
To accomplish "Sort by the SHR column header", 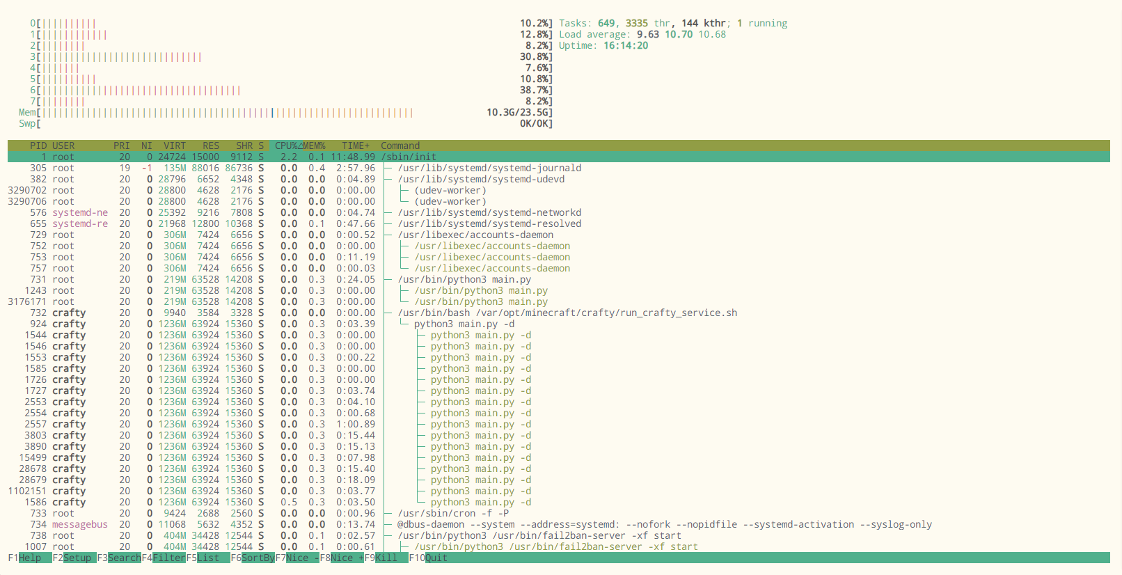I will tap(244, 145).
